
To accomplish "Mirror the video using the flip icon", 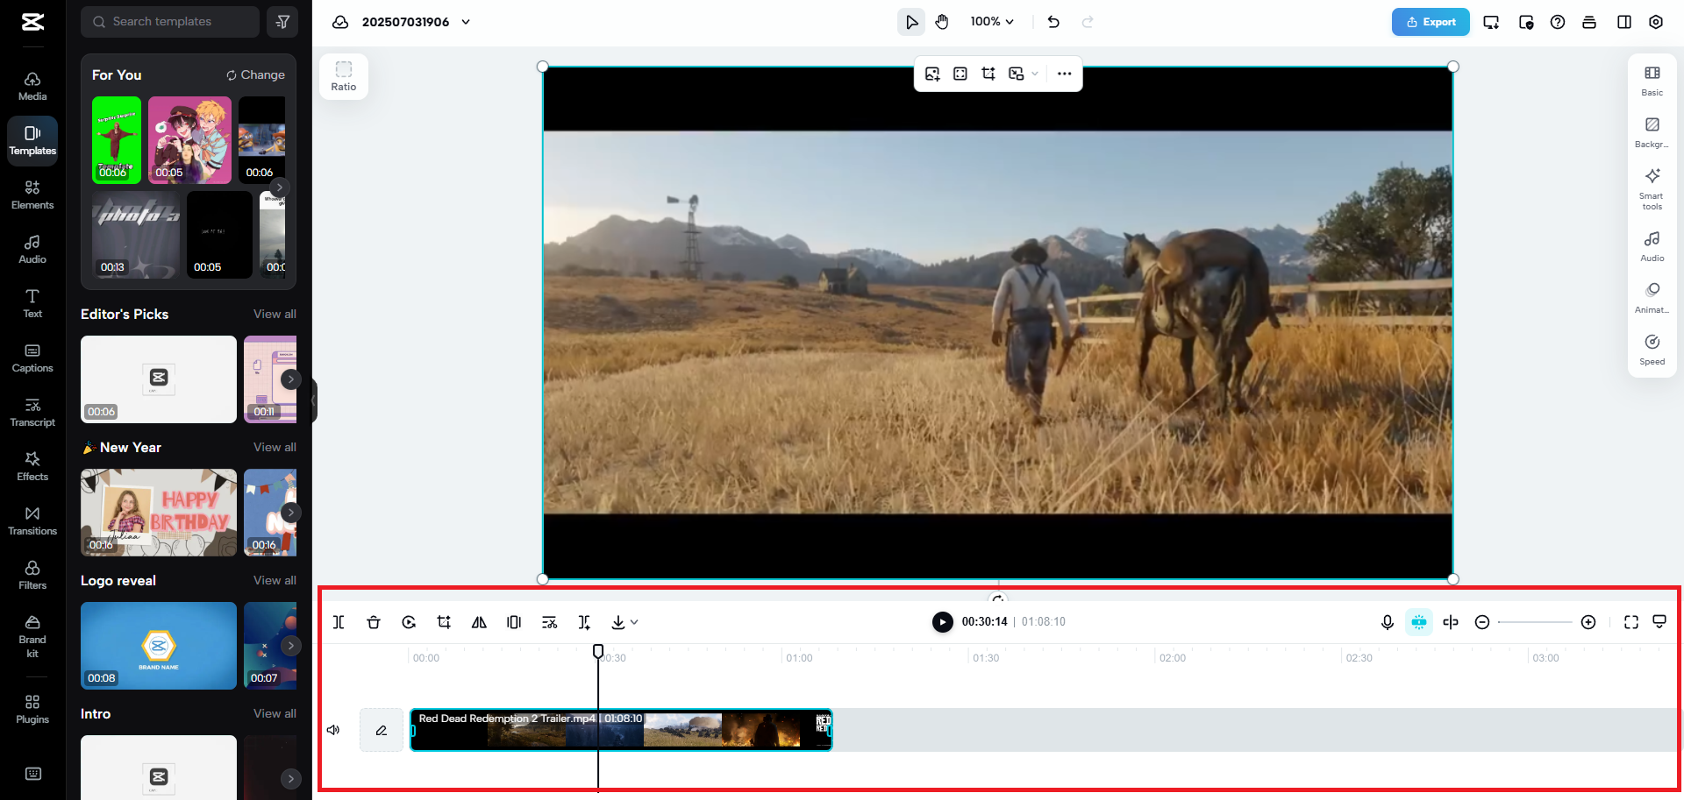I will 479,622.
